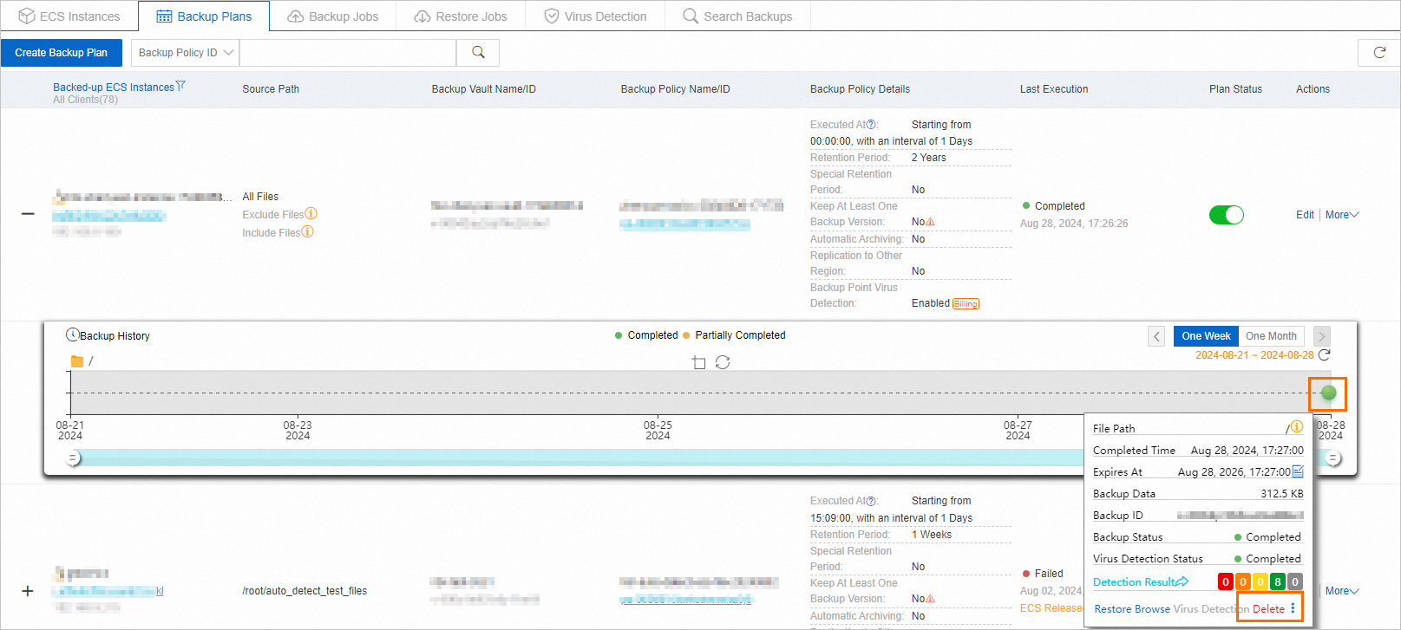This screenshot has height=630, width=1401.
Task: Toggle Completed legend item
Action: pyautogui.click(x=646, y=335)
